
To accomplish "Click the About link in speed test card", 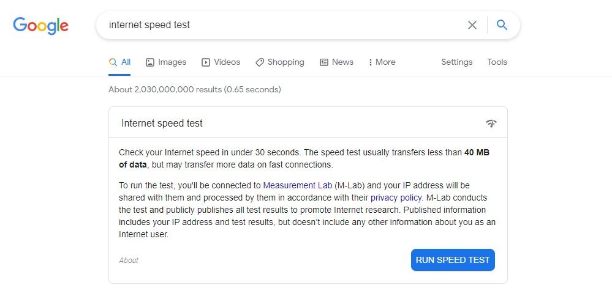I will [x=129, y=260].
